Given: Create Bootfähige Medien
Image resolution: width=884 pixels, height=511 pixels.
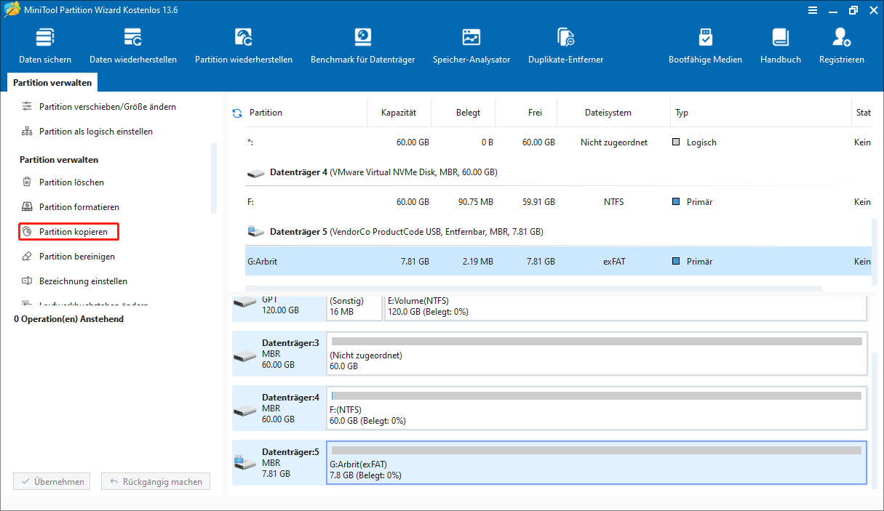Looking at the screenshot, I should (705, 47).
